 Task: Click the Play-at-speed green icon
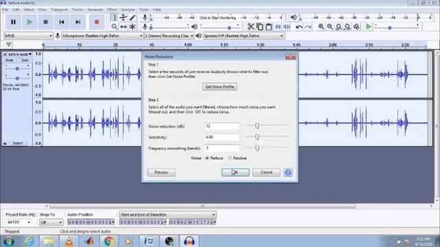pyautogui.click(x=368, y=27)
